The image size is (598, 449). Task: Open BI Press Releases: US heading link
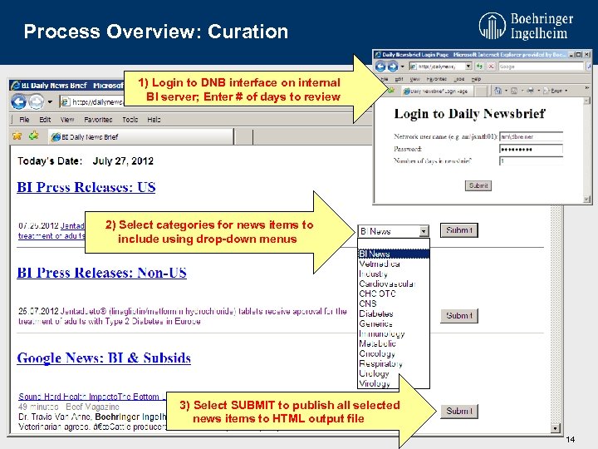[86, 187]
